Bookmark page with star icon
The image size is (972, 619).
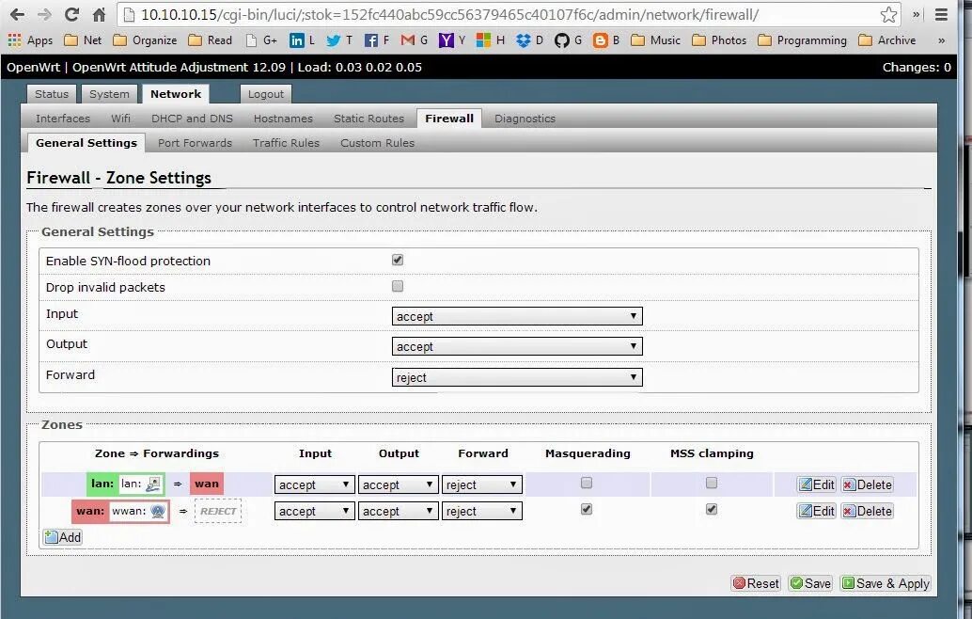[x=888, y=14]
